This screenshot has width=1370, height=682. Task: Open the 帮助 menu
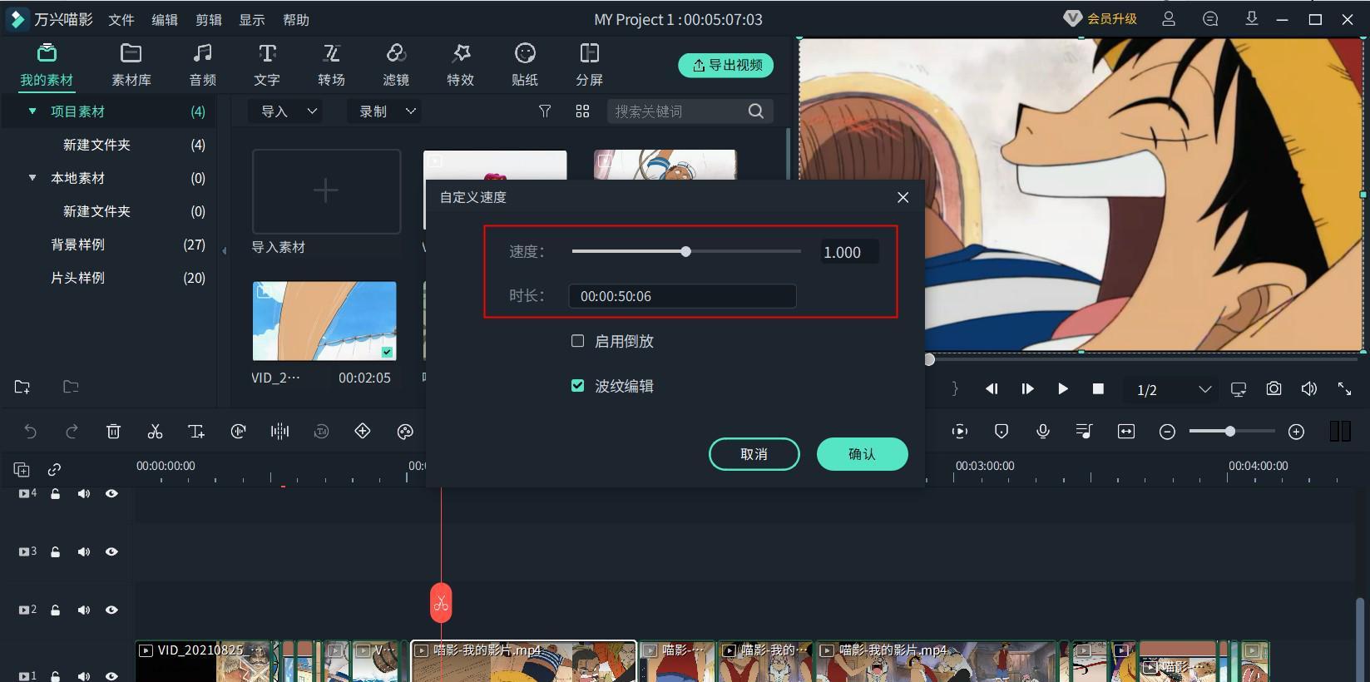pos(296,19)
